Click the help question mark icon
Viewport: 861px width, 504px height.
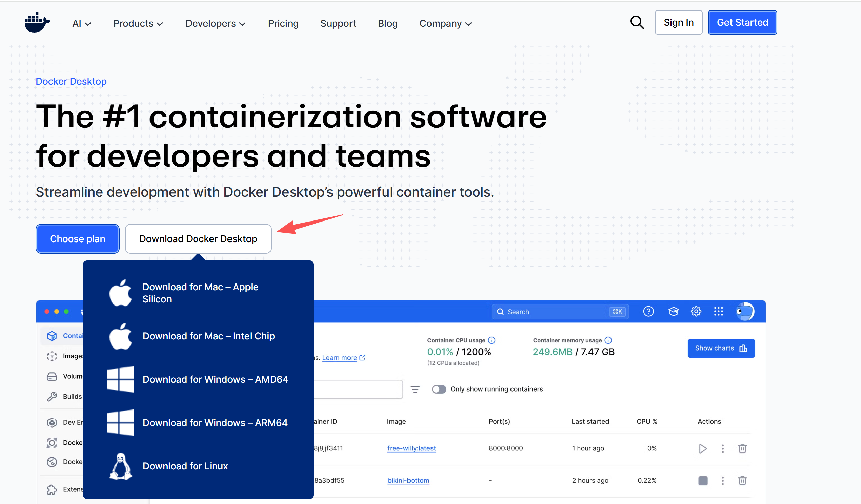tap(648, 311)
